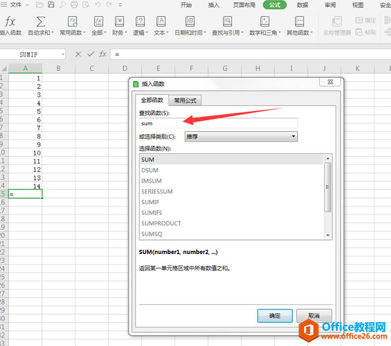Select the 常用公式 tab in the dialog
391x346 pixels.
[185, 100]
